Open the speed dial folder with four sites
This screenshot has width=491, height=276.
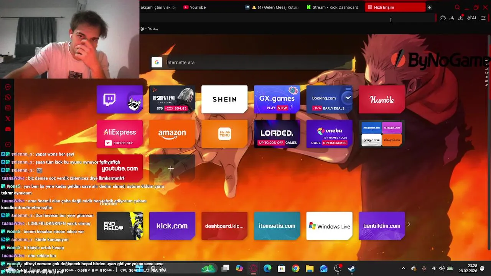coord(382,134)
